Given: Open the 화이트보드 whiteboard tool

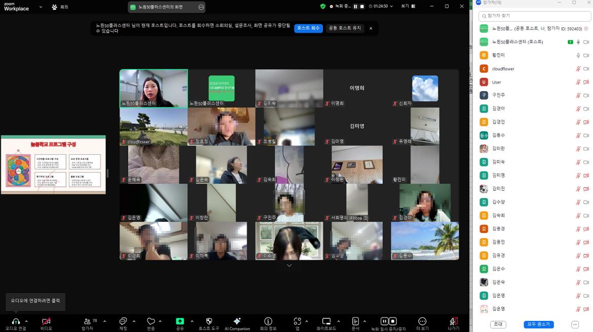Looking at the screenshot, I should [x=326, y=321].
